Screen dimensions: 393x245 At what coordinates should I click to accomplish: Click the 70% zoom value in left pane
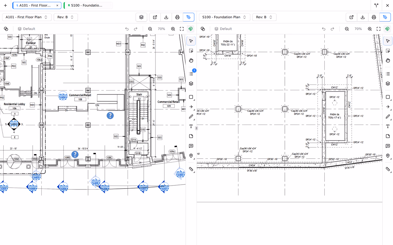click(x=161, y=29)
